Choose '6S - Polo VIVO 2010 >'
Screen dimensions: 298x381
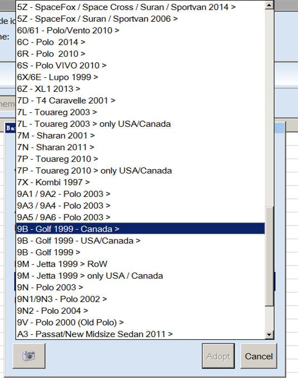point(140,66)
